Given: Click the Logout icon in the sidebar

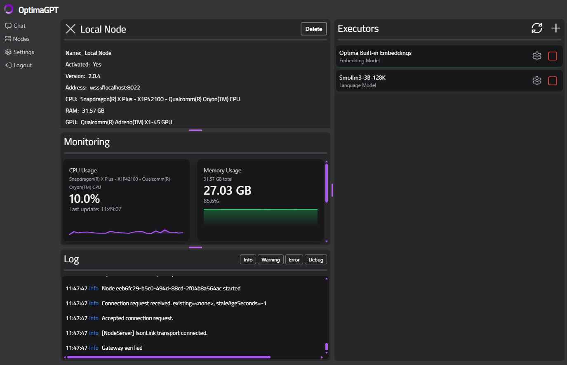Looking at the screenshot, I should pyautogui.click(x=8, y=65).
